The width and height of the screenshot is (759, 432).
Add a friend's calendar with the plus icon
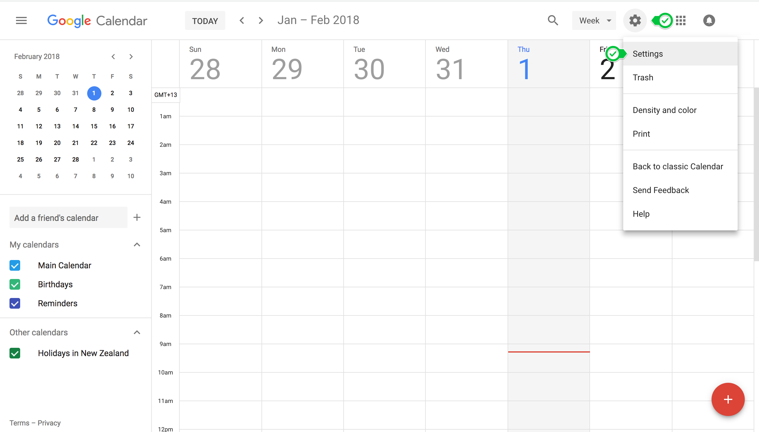(137, 217)
